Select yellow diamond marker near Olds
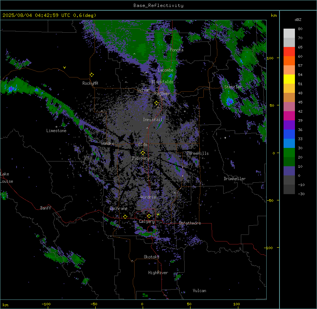 (143, 153)
